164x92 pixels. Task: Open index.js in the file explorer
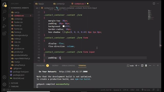(17, 39)
